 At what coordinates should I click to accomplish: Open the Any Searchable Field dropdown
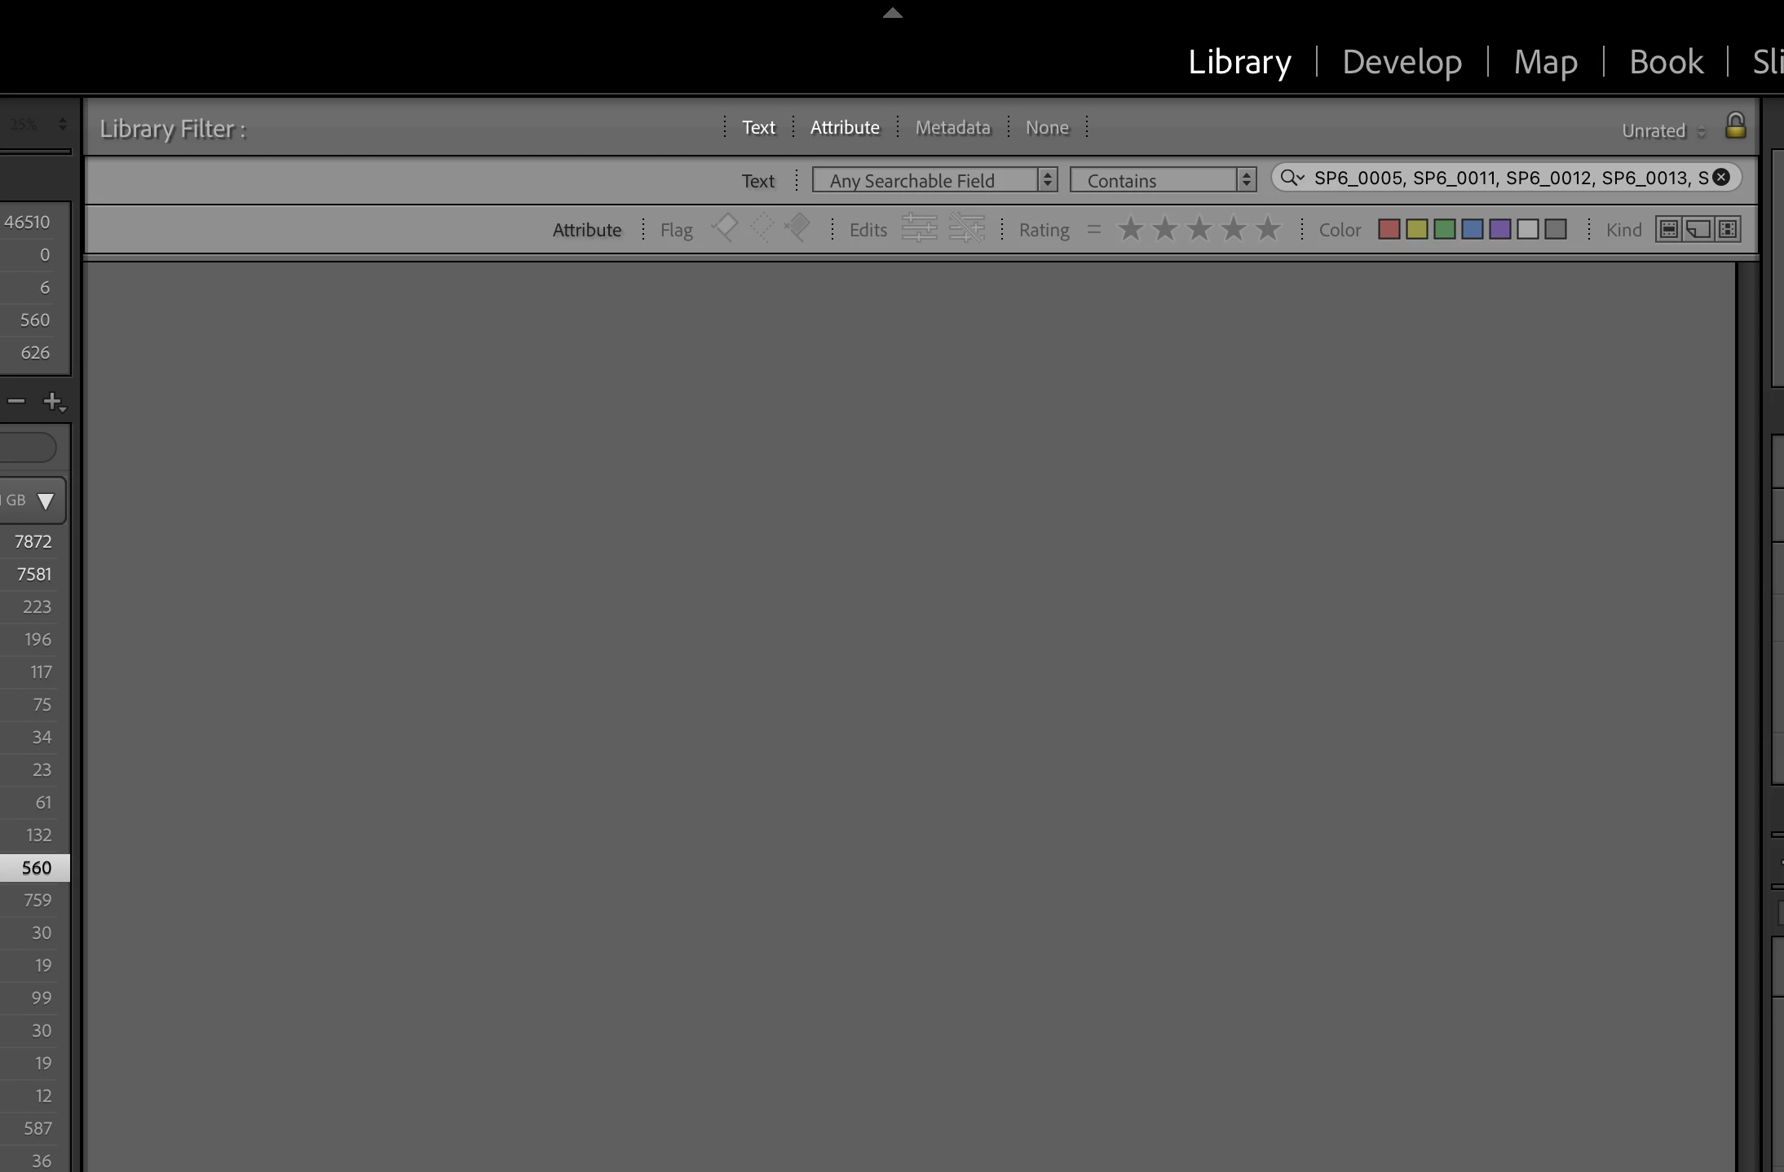coord(934,180)
